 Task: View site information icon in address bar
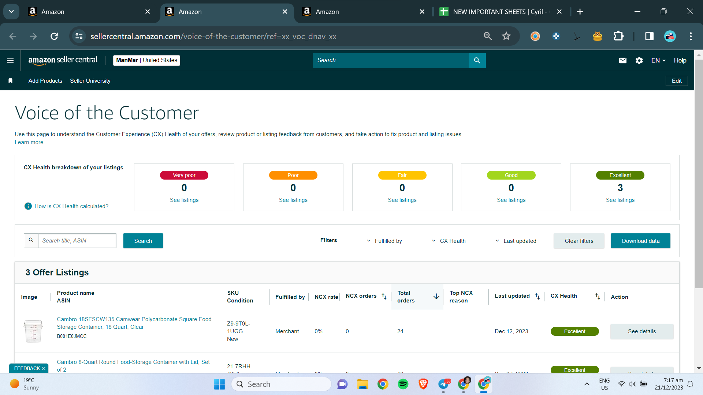(x=79, y=36)
